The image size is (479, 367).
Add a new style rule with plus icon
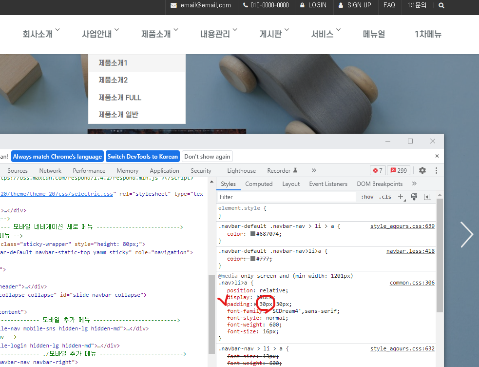pos(401,197)
